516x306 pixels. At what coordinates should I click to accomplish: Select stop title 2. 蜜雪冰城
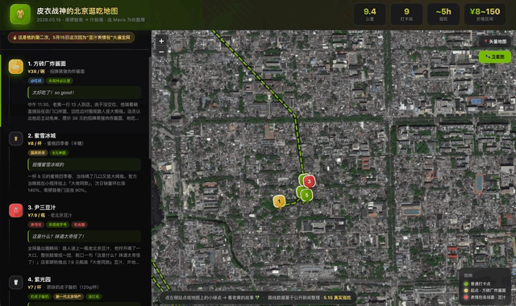click(42, 135)
